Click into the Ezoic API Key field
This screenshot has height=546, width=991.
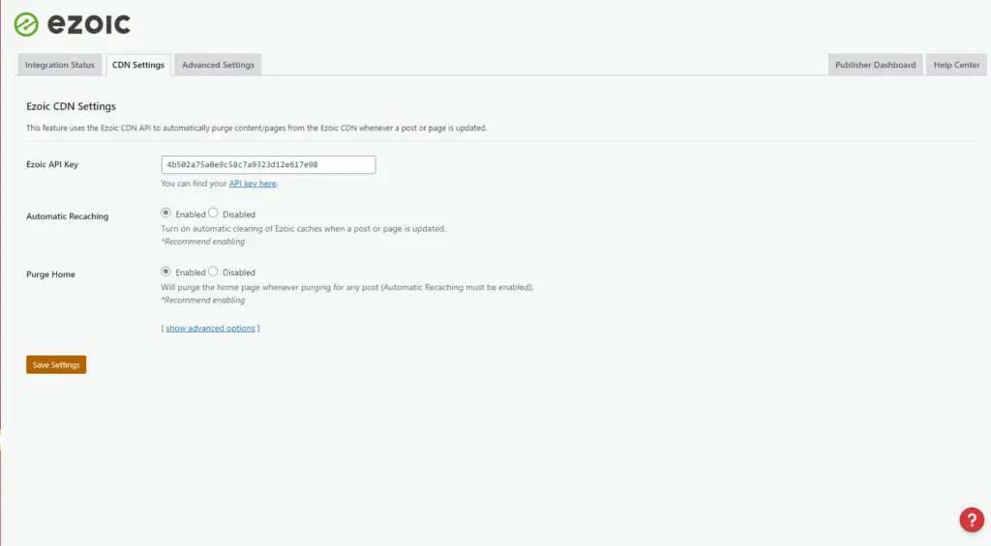268,164
